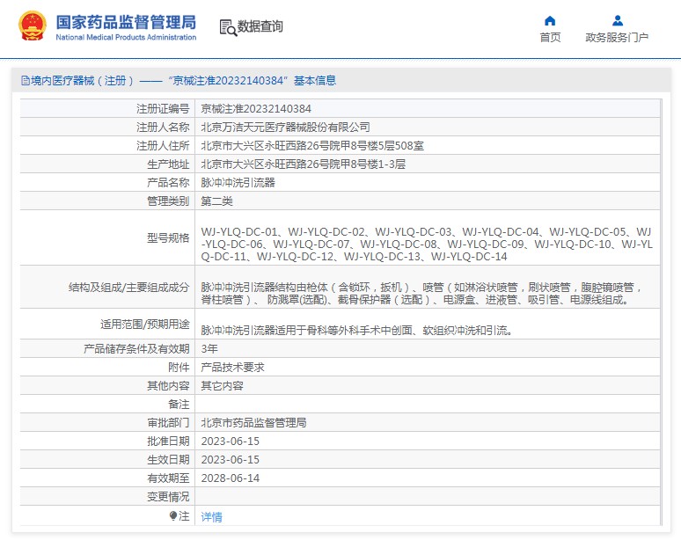Select the value 京械注准20232140384 in the table

click(256, 108)
